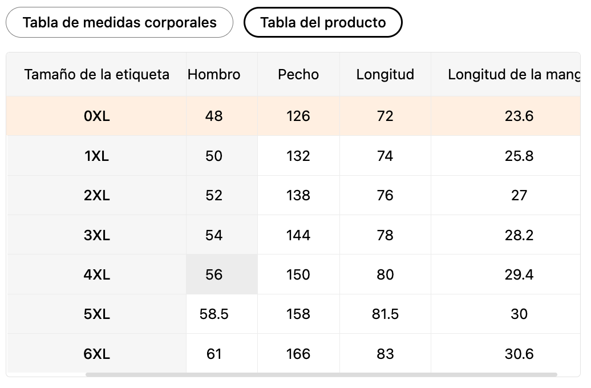The height and width of the screenshot is (388, 591).
Task: Select the 5XL size row label
Action: point(96,314)
